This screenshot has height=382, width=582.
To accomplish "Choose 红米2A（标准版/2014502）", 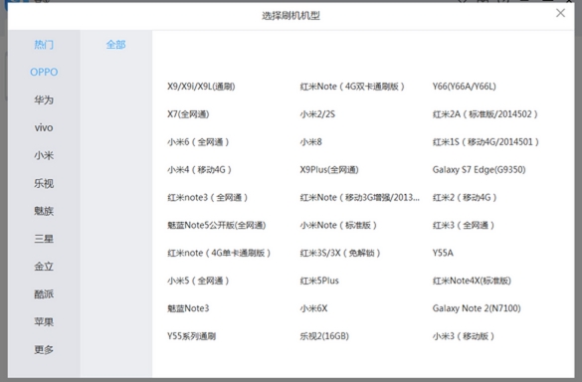I will [x=485, y=114].
